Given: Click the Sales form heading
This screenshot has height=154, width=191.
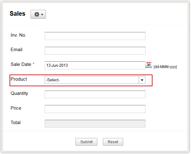Looking at the screenshot, I should click(18, 14).
